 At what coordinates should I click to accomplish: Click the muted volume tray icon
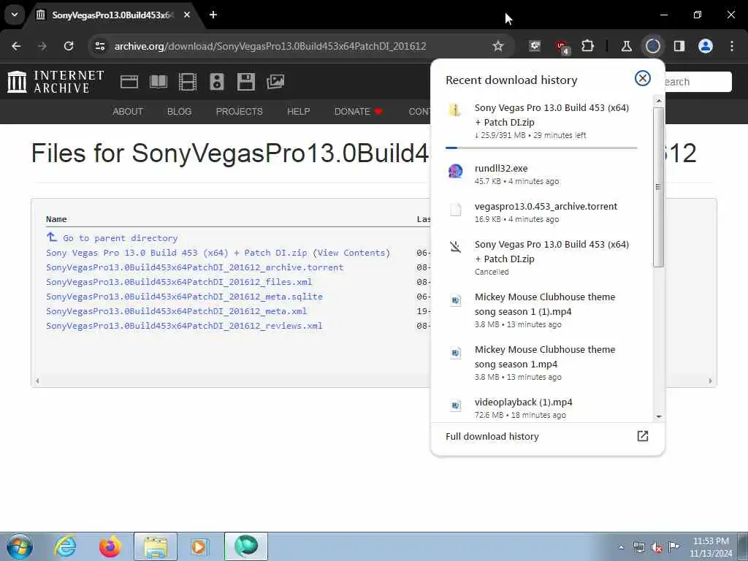657,548
